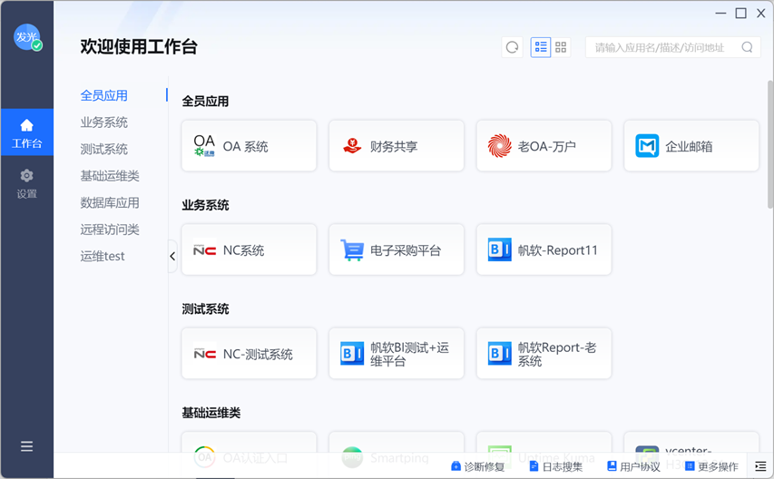Screen dimensions: 774x479
Task: Open the 工作台 home sidebar item
Action: pyautogui.click(x=26, y=132)
